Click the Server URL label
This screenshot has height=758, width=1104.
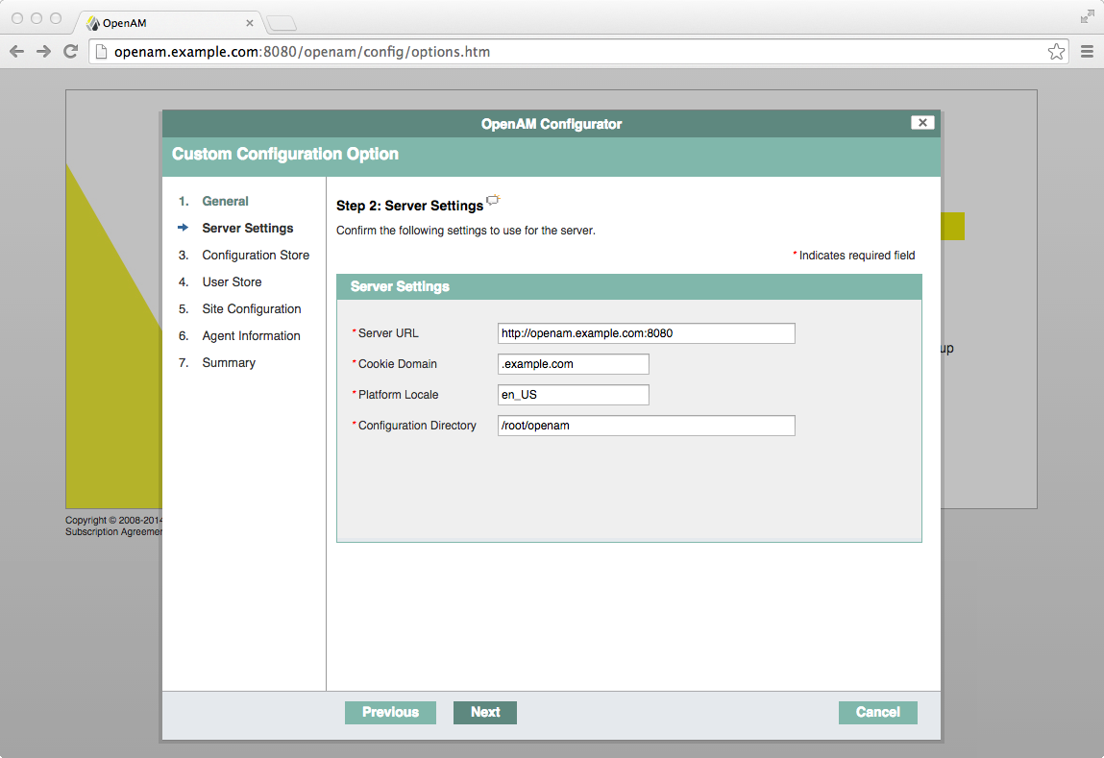click(388, 333)
